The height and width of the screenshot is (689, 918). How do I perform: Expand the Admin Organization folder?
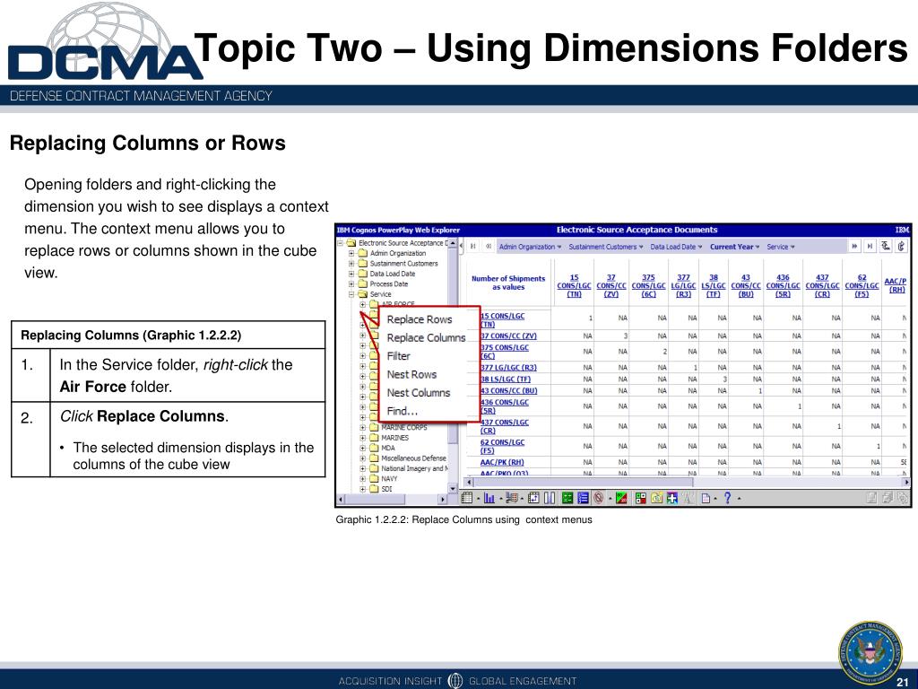351,254
